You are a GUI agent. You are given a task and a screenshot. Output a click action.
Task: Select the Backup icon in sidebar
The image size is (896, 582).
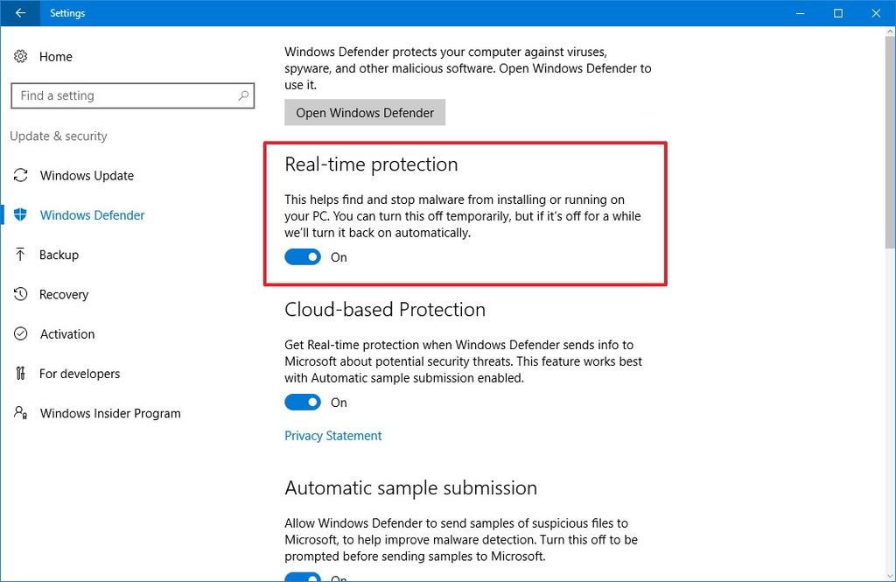[20, 255]
